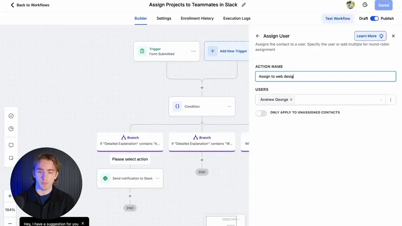
Task: Click the Add New Trigger label
Action: pyautogui.click(x=233, y=51)
